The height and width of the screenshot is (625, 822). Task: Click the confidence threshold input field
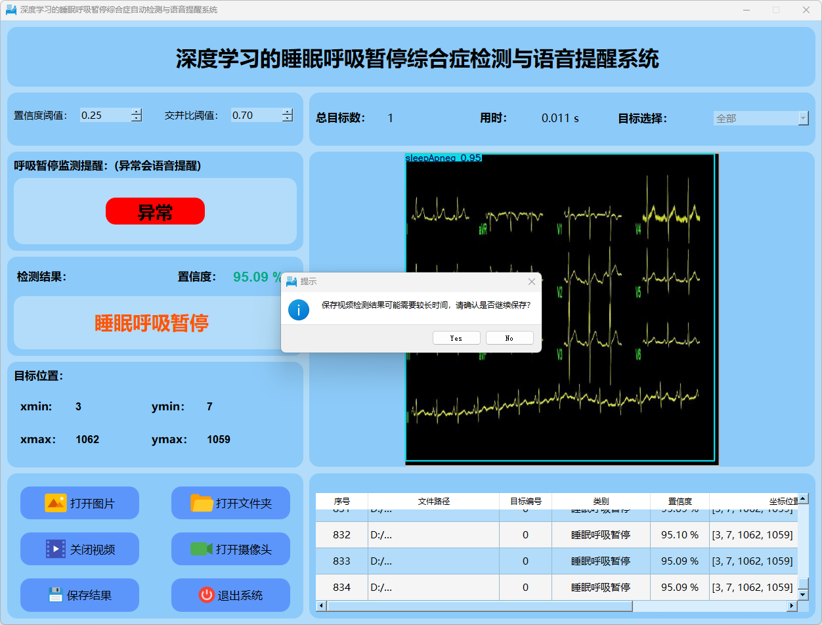pos(104,116)
